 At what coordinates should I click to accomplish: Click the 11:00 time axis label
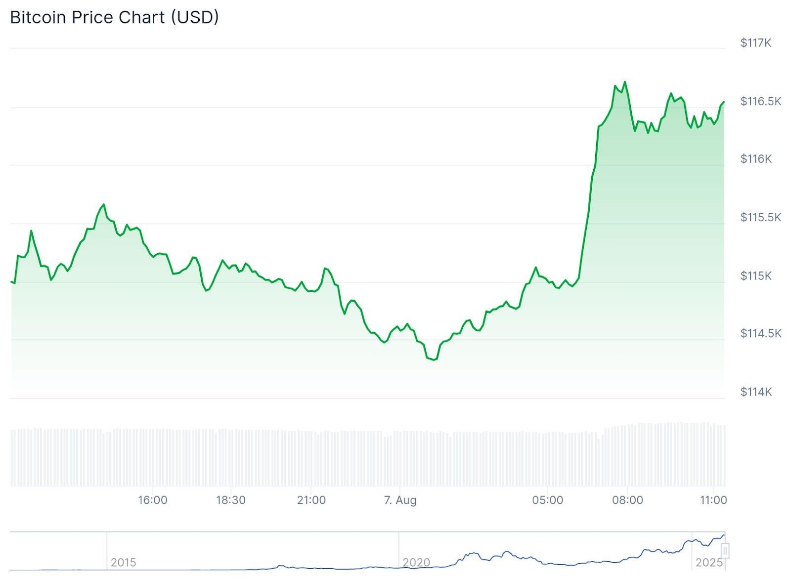pos(713,500)
